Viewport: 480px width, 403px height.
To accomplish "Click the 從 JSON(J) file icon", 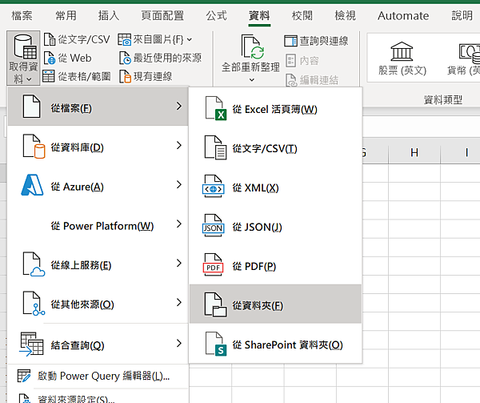I will 214,226.
